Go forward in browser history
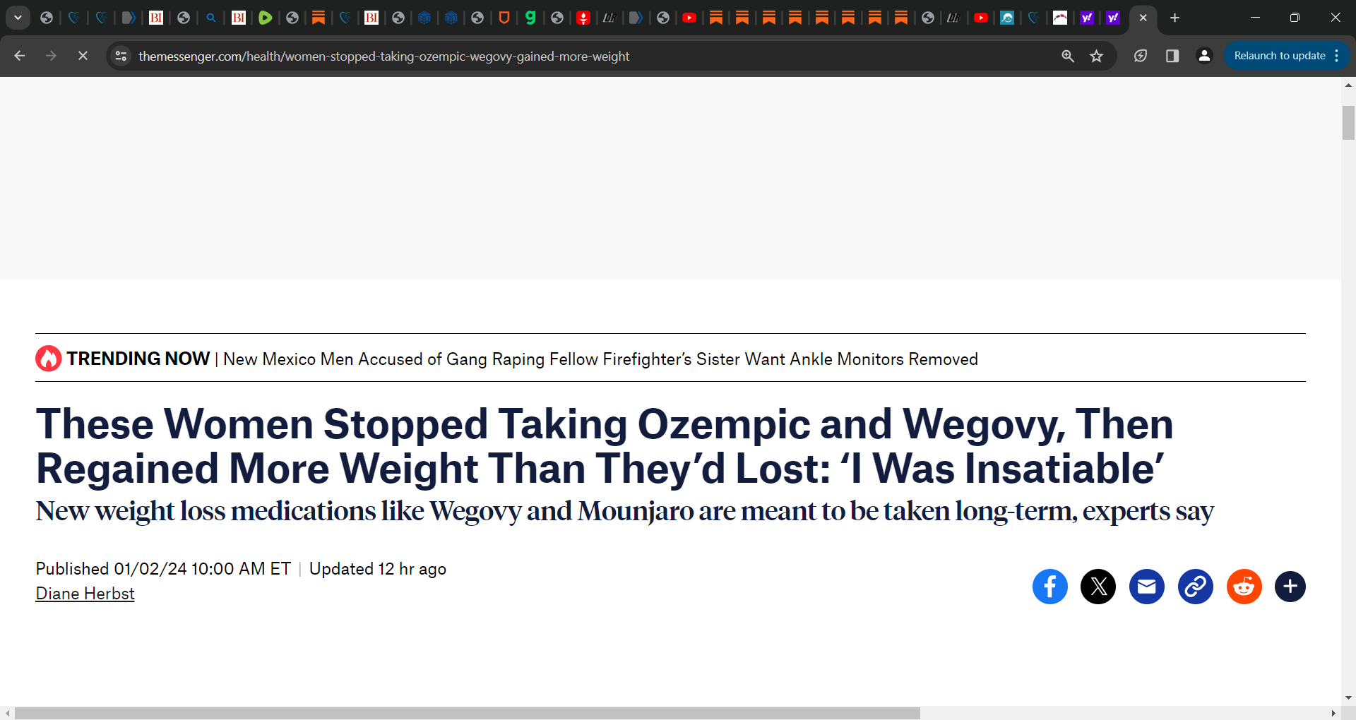 coord(51,56)
